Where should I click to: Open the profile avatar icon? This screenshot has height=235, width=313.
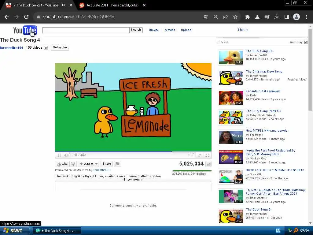(296, 17)
